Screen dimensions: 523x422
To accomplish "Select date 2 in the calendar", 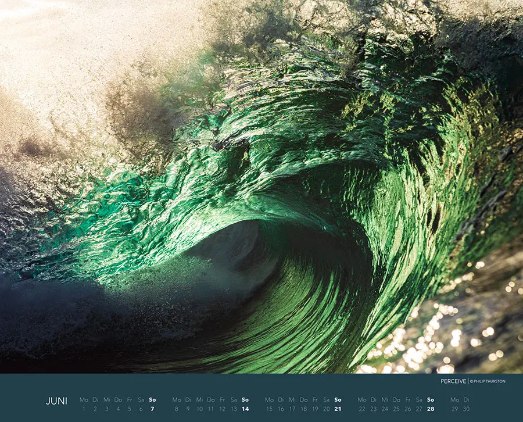I will pos(95,409).
